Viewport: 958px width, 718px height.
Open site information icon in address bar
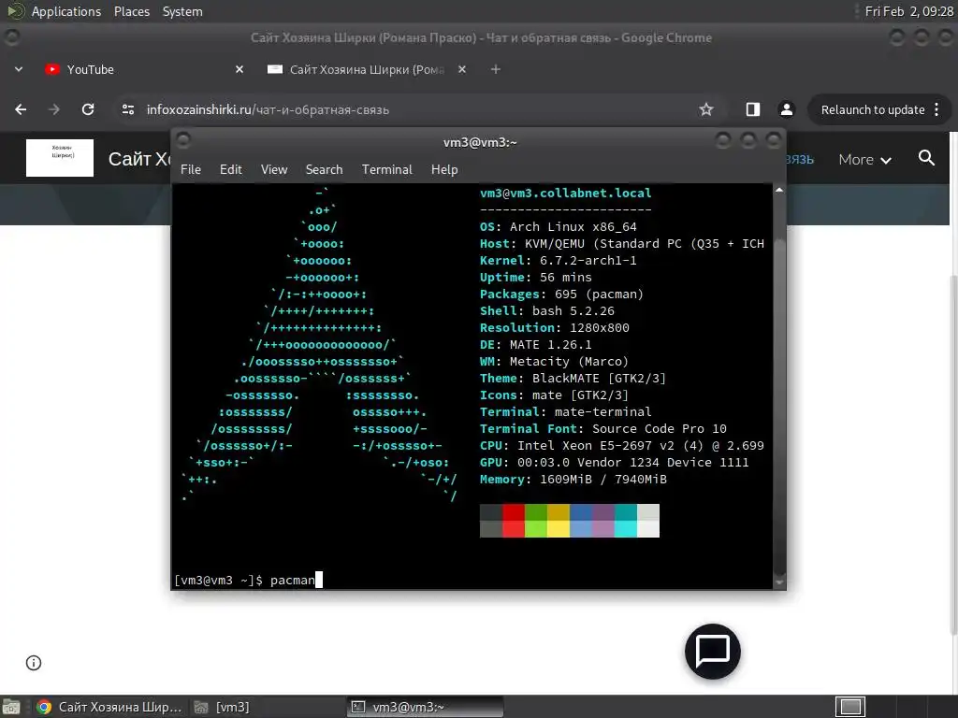point(127,109)
